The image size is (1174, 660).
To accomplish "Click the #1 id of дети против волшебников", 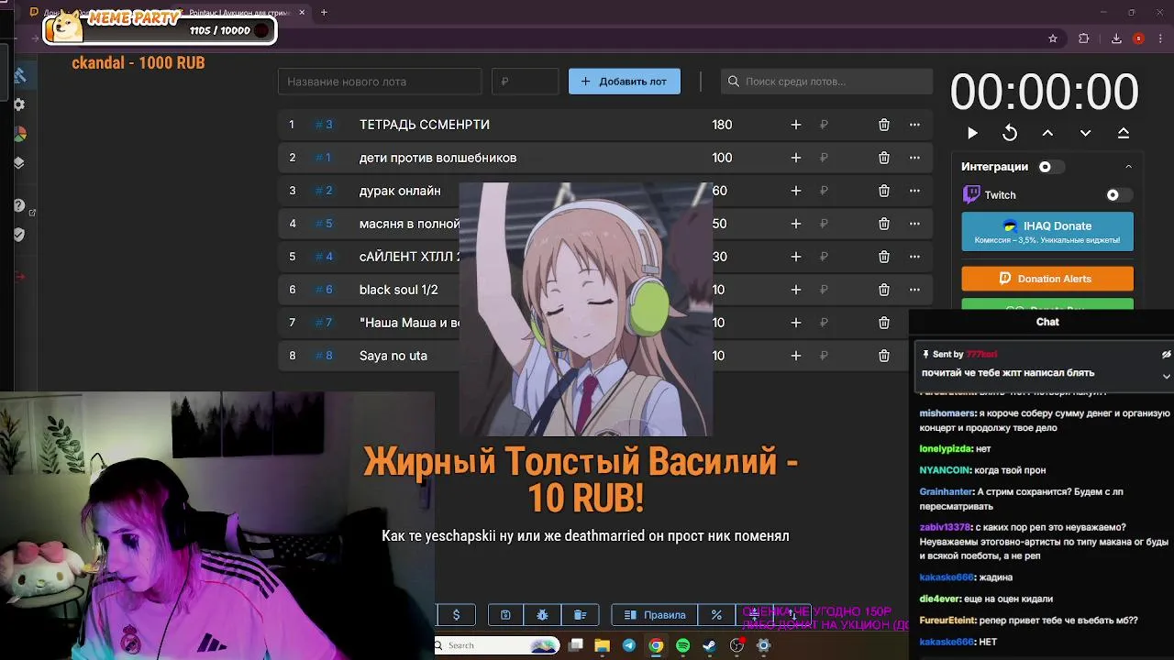I will 323,158.
